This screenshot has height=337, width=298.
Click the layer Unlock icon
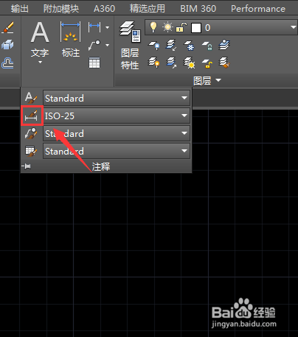(207, 63)
